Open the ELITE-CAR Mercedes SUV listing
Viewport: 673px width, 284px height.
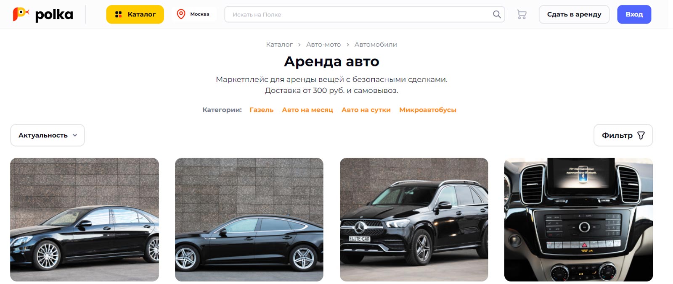[x=414, y=220]
